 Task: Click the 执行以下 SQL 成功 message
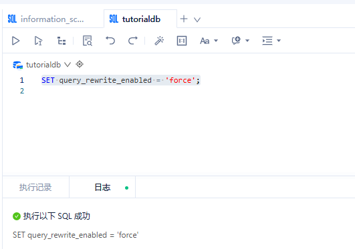[57, 216]
